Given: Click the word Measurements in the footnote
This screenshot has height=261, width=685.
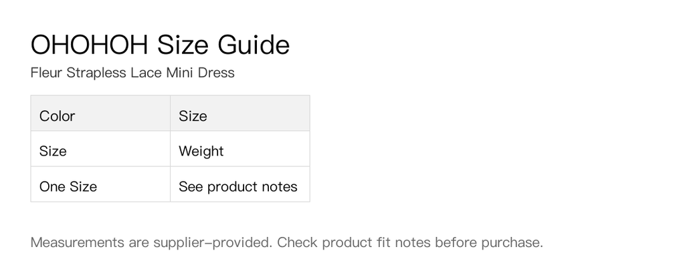Looking at the screenshot, I should pos(78,242).
